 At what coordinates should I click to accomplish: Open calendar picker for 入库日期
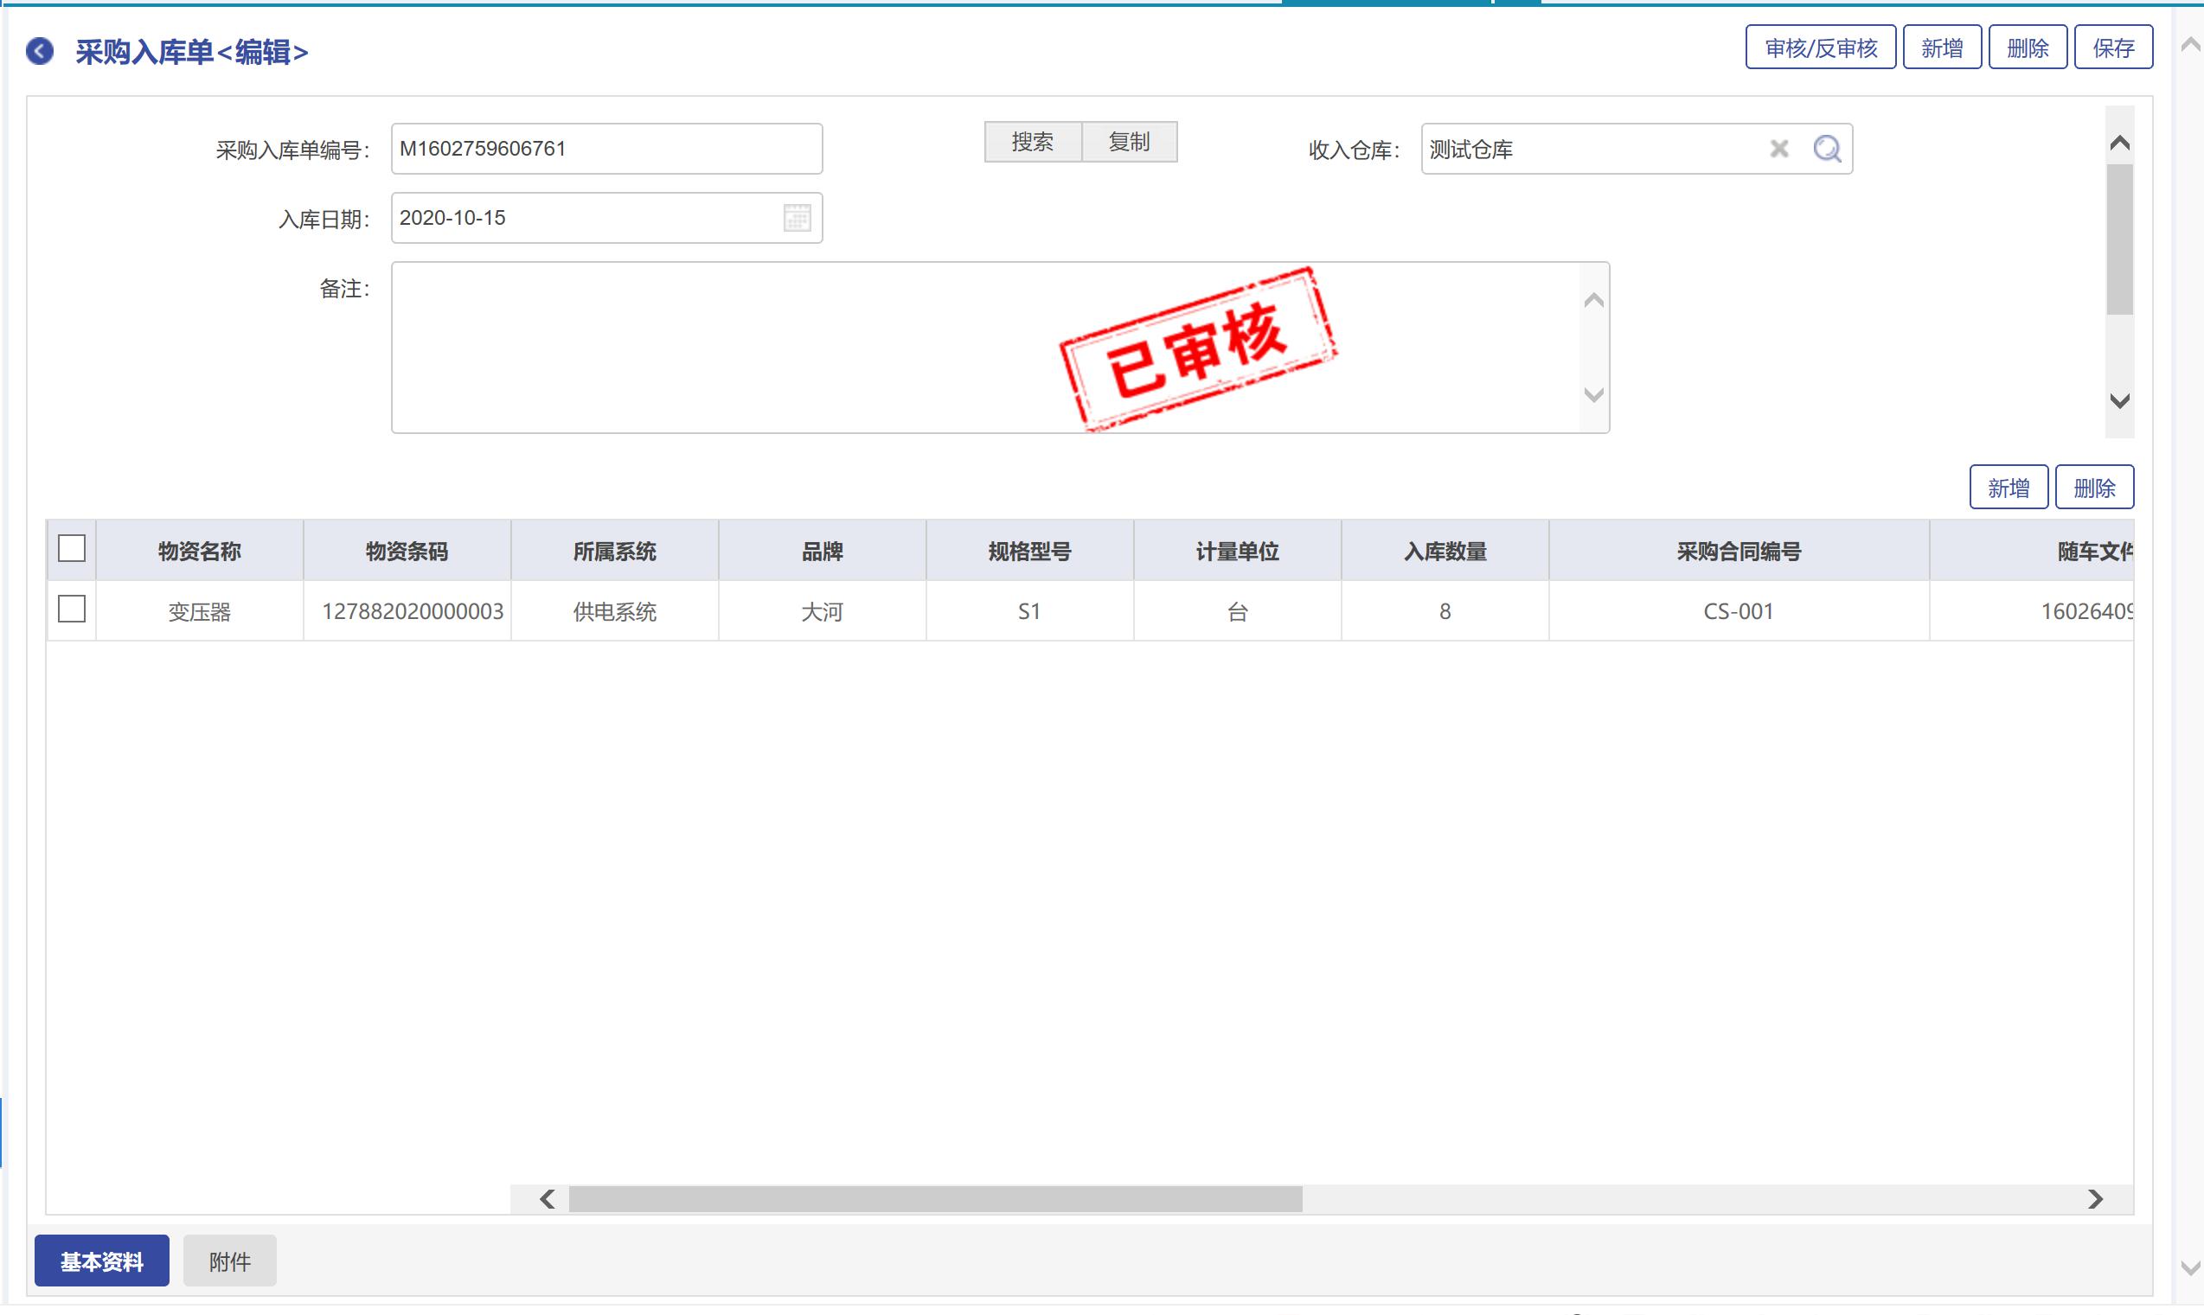click(x=797, y=218)
